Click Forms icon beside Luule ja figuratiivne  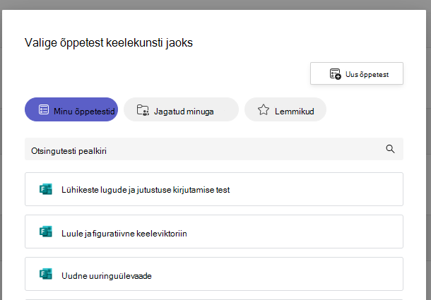[46, 232]
